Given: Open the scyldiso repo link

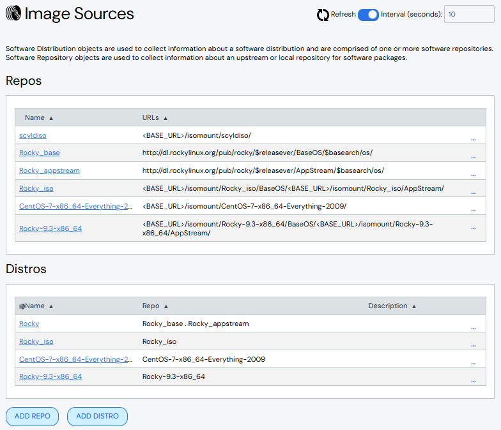Looking at the screenshot, I should [x=33, y=135].
